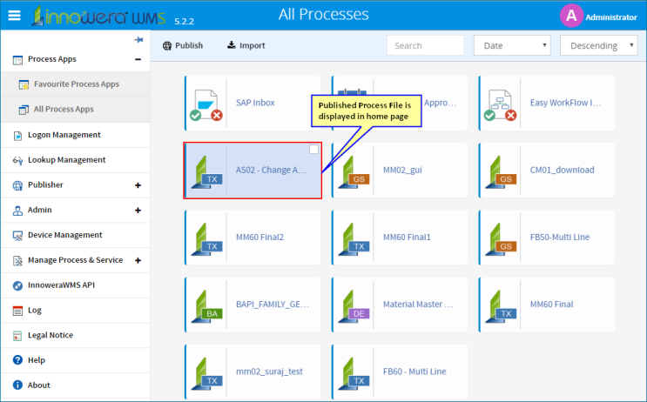Open the Date sort dropdown
The height and width of the screenshot is (402, 647).
point(513,45)
